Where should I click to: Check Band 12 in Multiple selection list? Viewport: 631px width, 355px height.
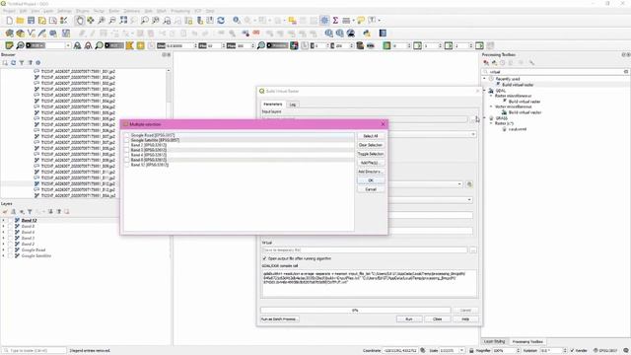(x=127, y=165)
